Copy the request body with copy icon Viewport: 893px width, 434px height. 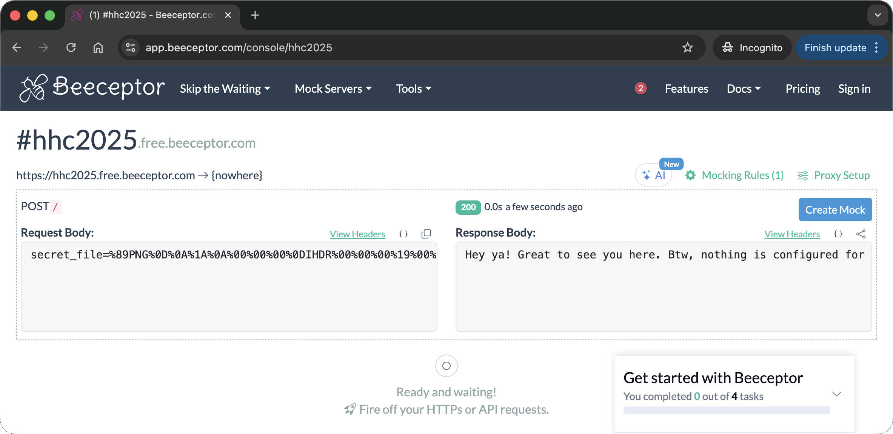426,234
